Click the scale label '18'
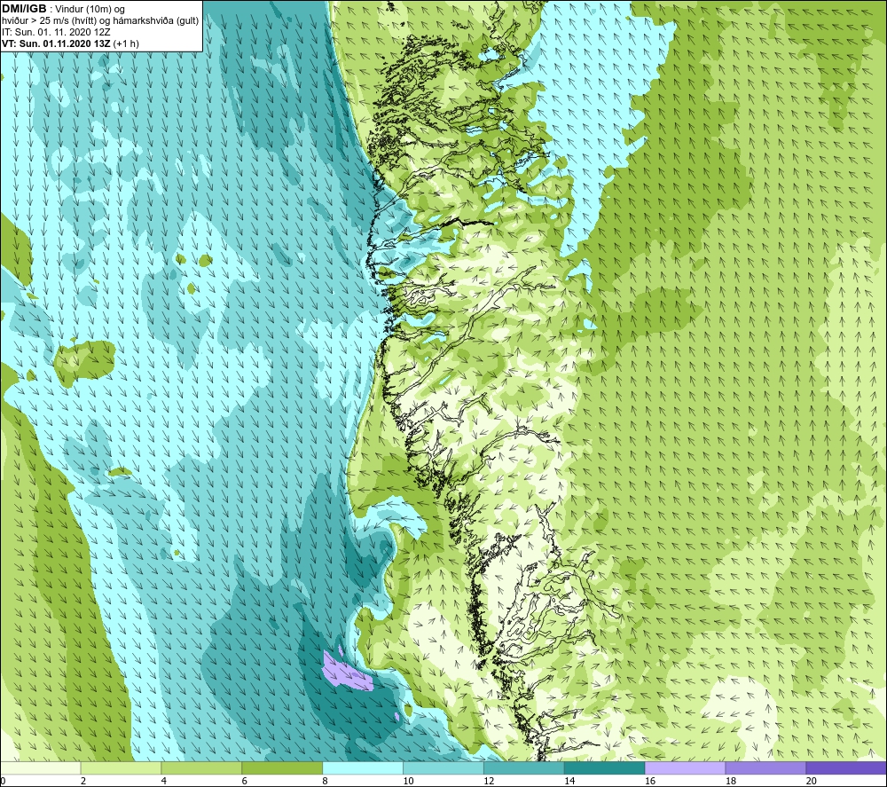 (x=730, y=782)
